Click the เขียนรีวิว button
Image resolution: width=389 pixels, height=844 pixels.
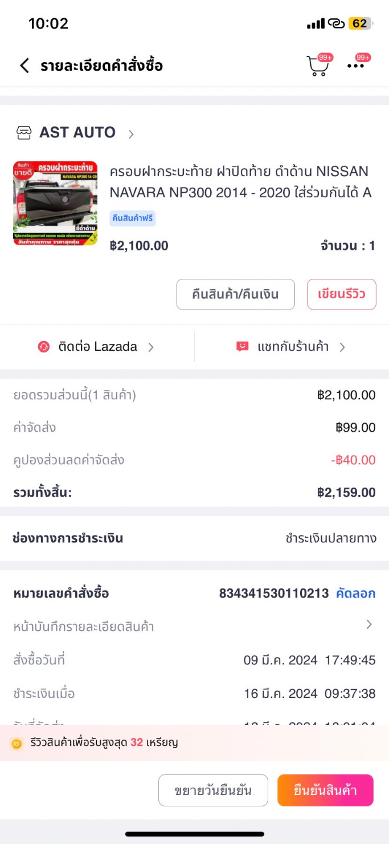(341, 294)
